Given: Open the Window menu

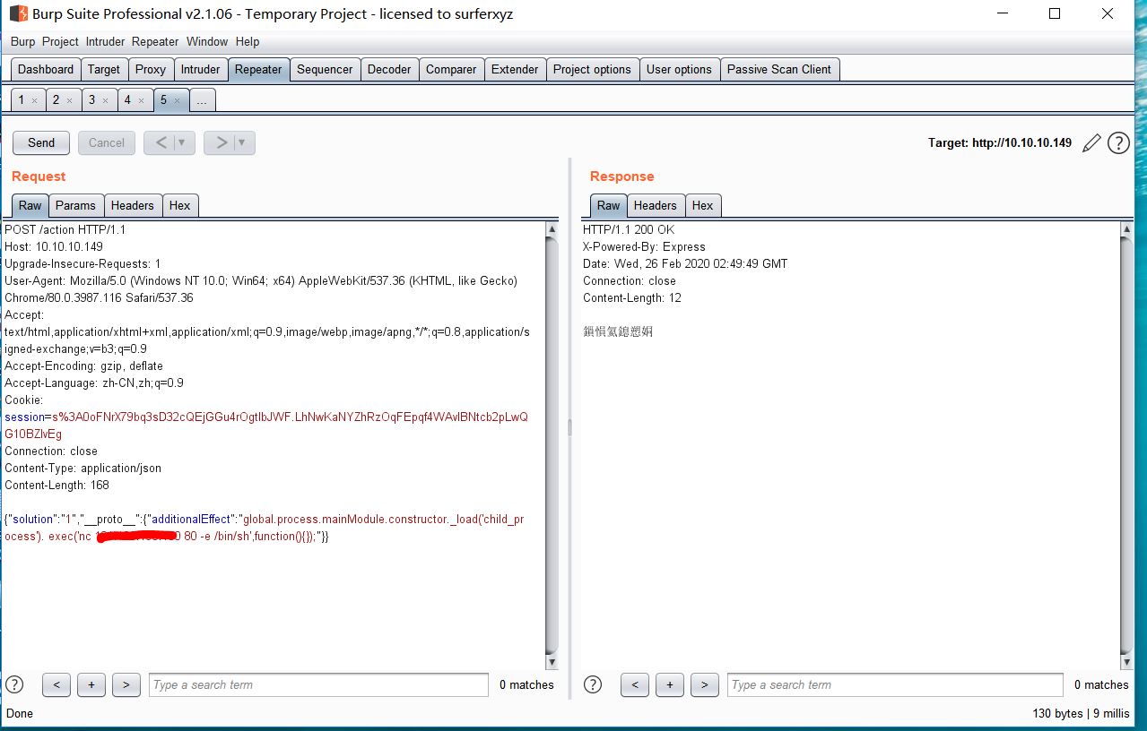Looking at the screenshot, I should click(207, 41).
